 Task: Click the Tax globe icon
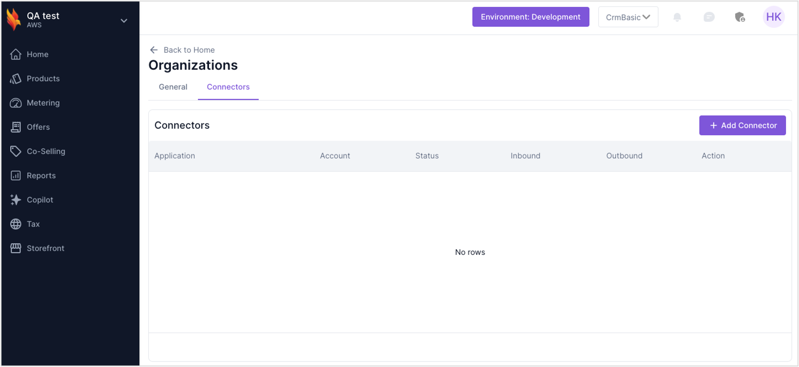[x=16, y=224]
